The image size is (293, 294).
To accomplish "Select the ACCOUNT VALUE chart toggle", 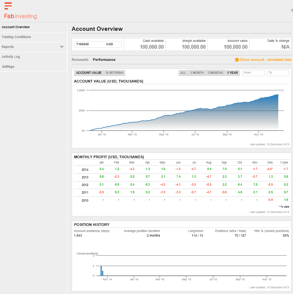I will coord(89,73).
